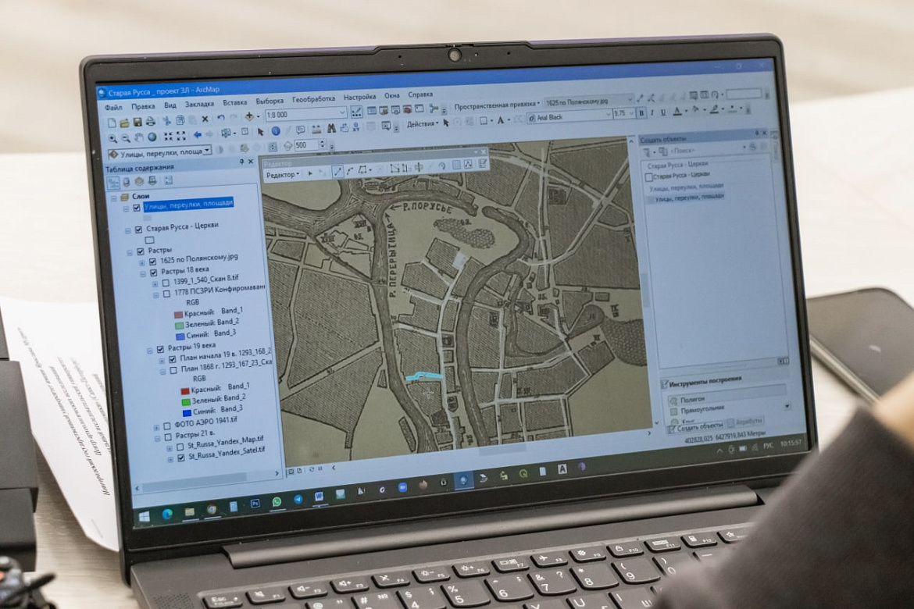
Task: Uncheck the Старая Русса - Церкви layer
Action: [139, 230]
